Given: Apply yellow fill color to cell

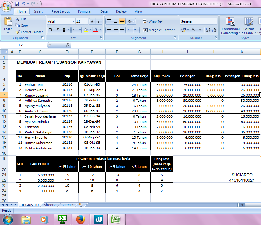Looking at the screenshot, I should (86, 30).
